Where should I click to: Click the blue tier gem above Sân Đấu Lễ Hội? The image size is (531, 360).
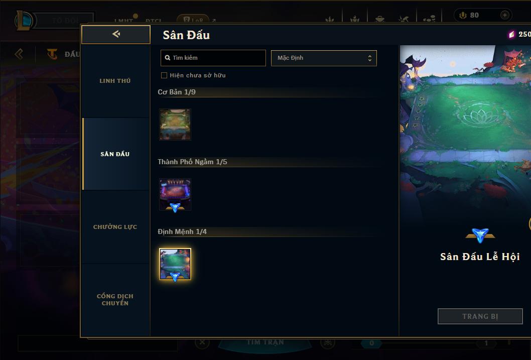(x=480, y=235)
